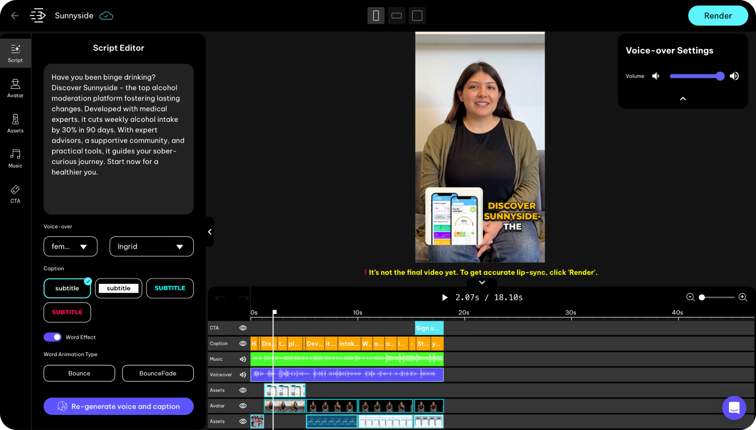
Task: Open the Intercom chat bubble
Action: pos(734,408)
